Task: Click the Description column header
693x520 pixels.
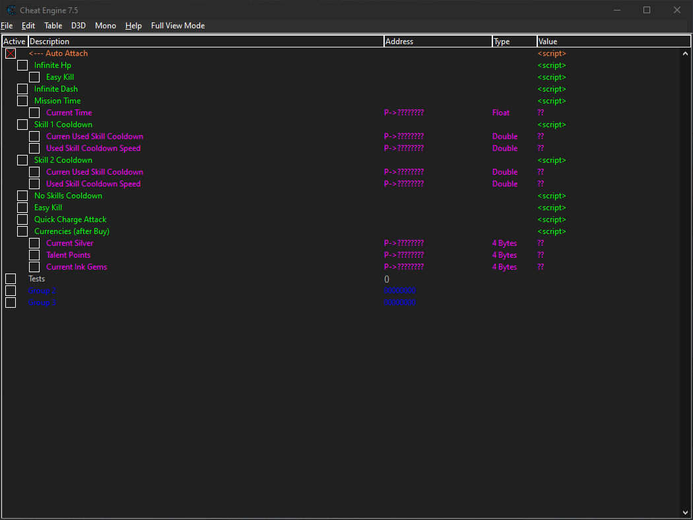Action: 206,42
